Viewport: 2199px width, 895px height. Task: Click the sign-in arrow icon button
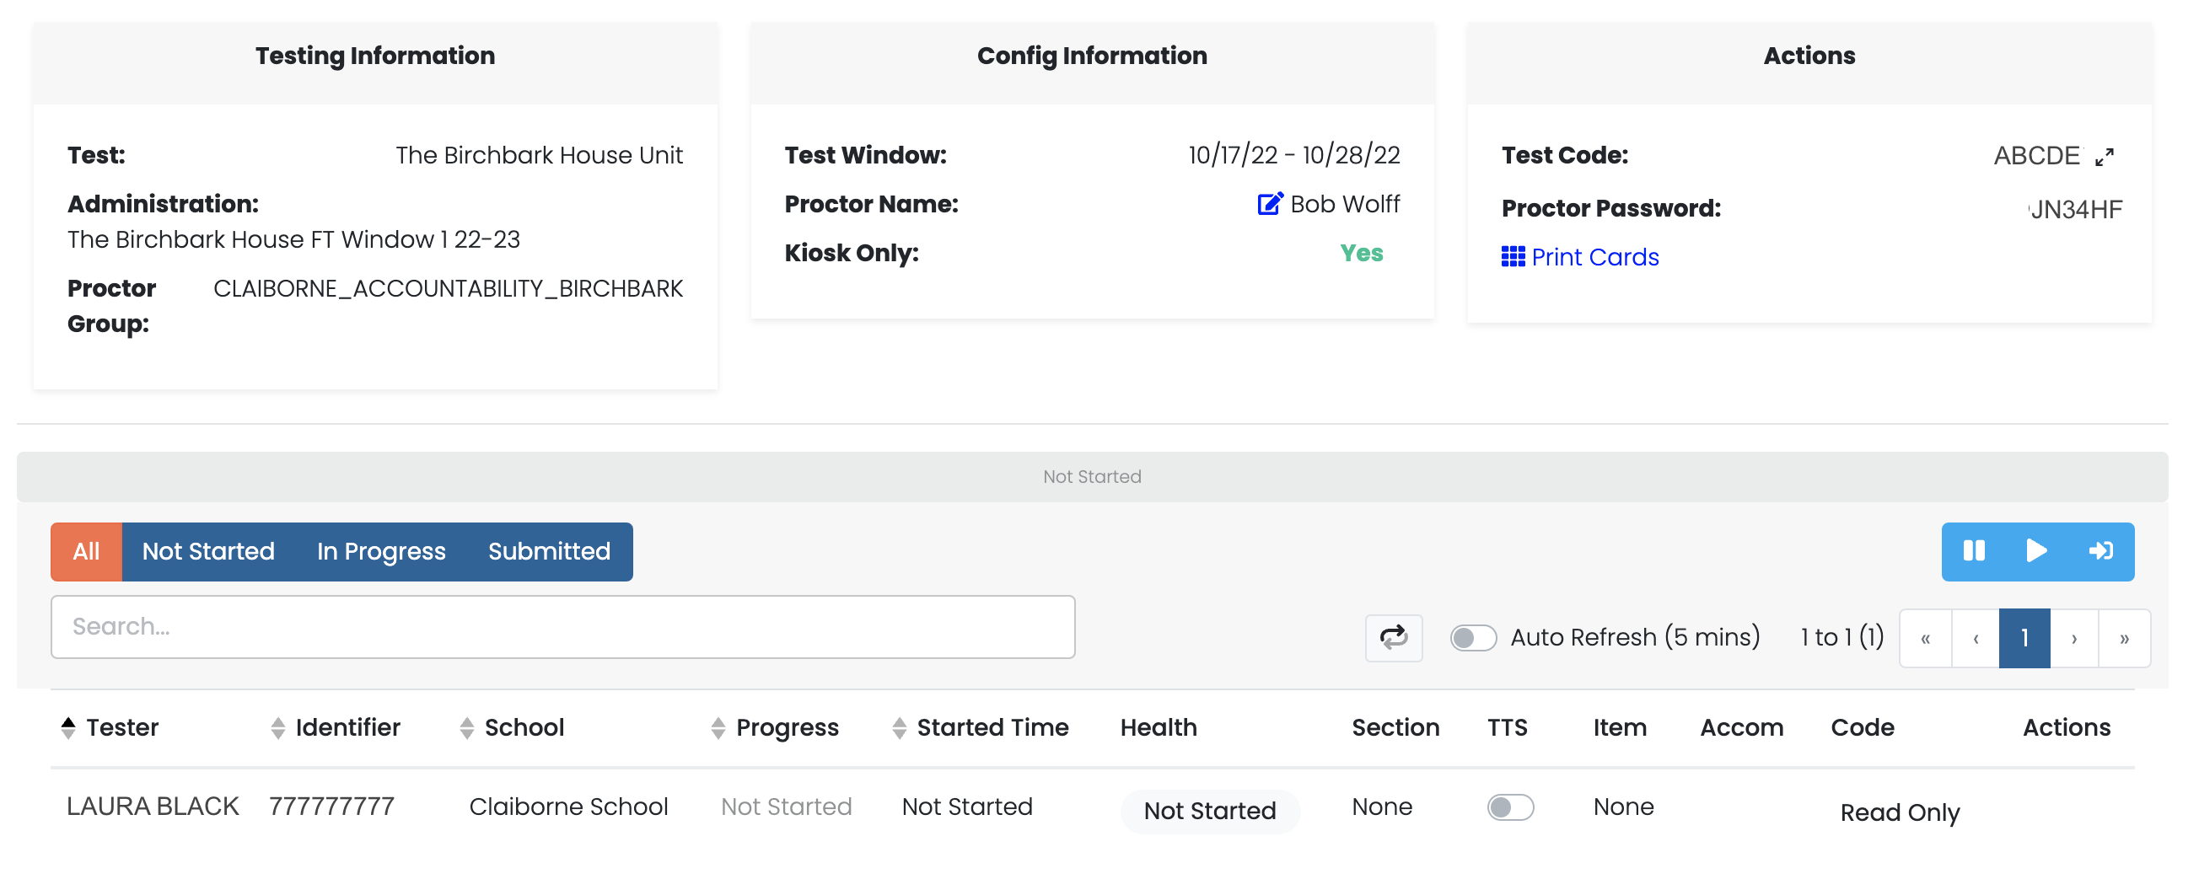click(2100, 551)
